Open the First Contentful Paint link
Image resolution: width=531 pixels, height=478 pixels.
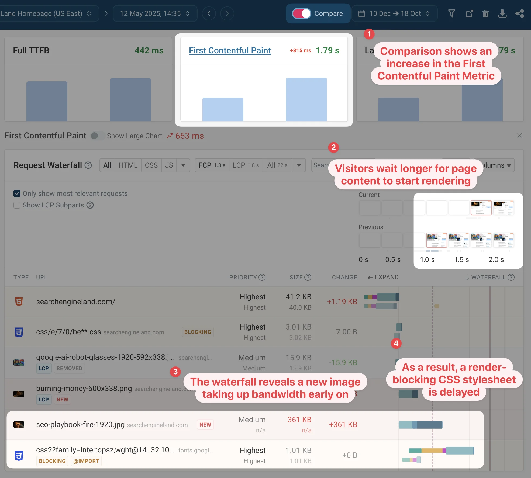[x=230, y=50]
